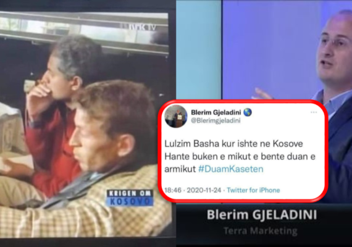The width and height of the screenshot is (352, 247).
Task: Click the speaker's raised gesturing hand
Action: [x=262, y=94]
